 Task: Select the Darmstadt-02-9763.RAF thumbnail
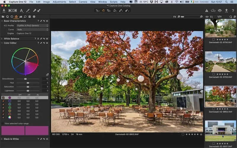tap(220, 62)
